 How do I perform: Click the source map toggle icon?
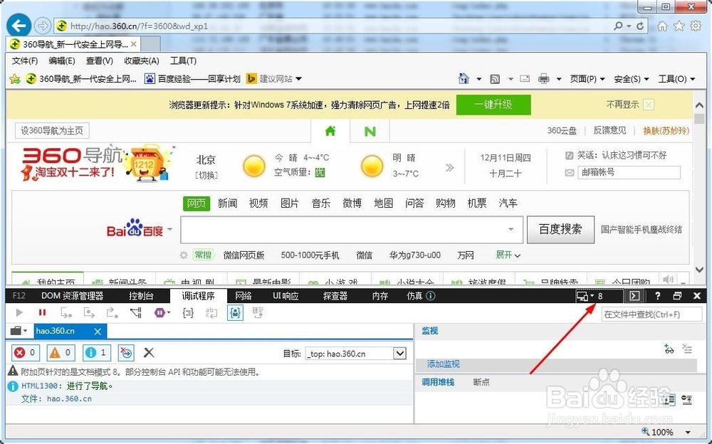[x=258, y=312]
